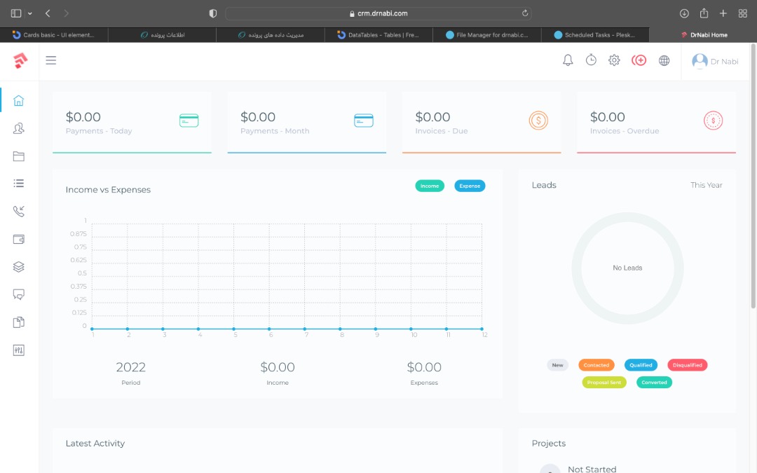Open the timer tracking icon in top bar
This screenshot has width=757, height=473.
[591, 60]
